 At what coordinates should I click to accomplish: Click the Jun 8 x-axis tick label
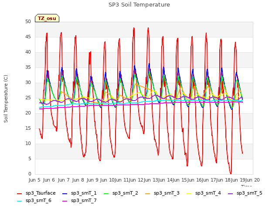click(78, 180)
